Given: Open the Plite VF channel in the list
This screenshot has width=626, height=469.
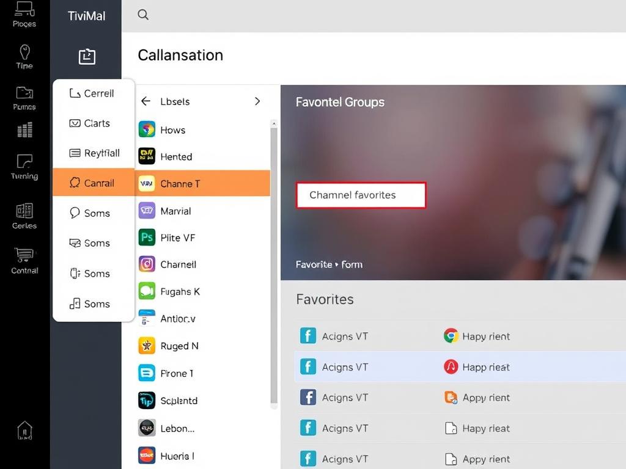Looking at the screenshot, I should point(177,238).
